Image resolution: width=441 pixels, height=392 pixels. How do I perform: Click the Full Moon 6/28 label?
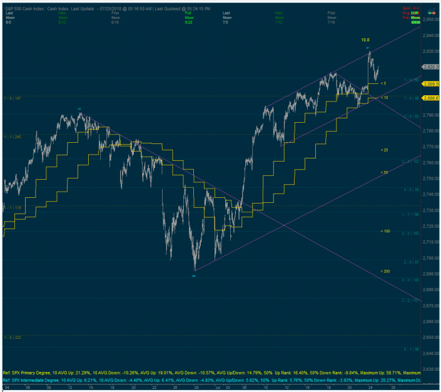pyautogui.click(x=189, y=18)
